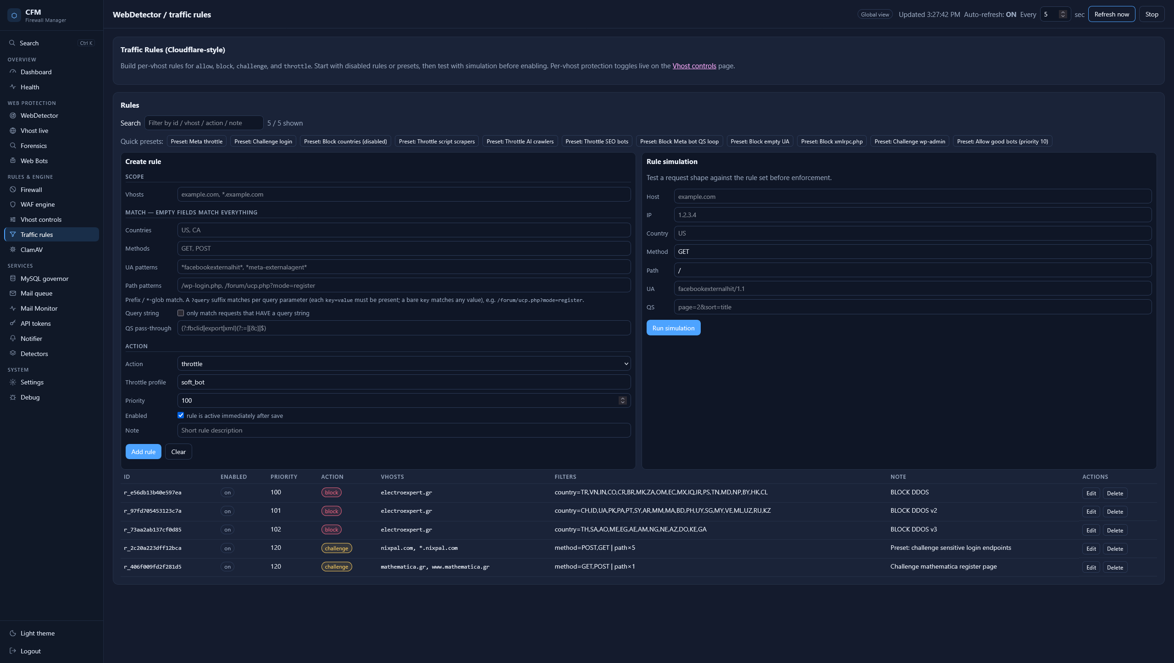Open the Action dropdown showing throttle

point(404,364)
